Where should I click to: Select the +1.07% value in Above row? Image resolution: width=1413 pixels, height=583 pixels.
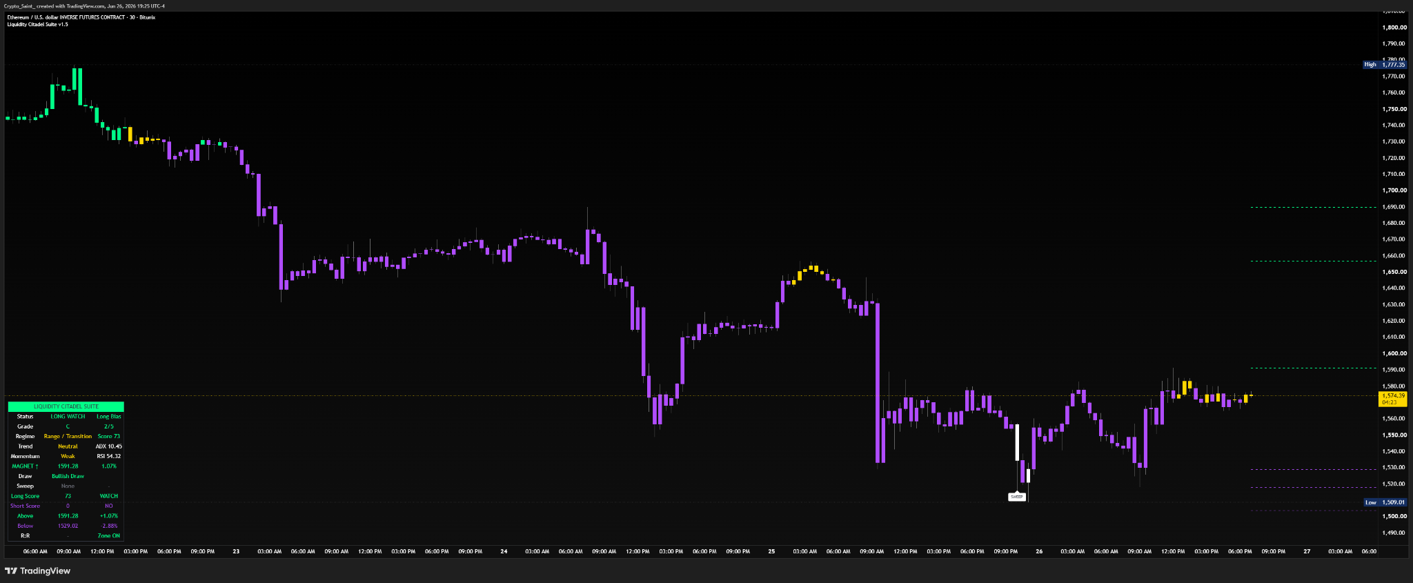click(x=109, y=516)
